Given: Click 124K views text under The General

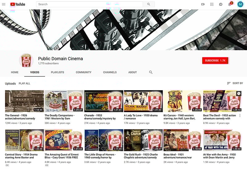Looking at the screenshot, I should 11,123.
